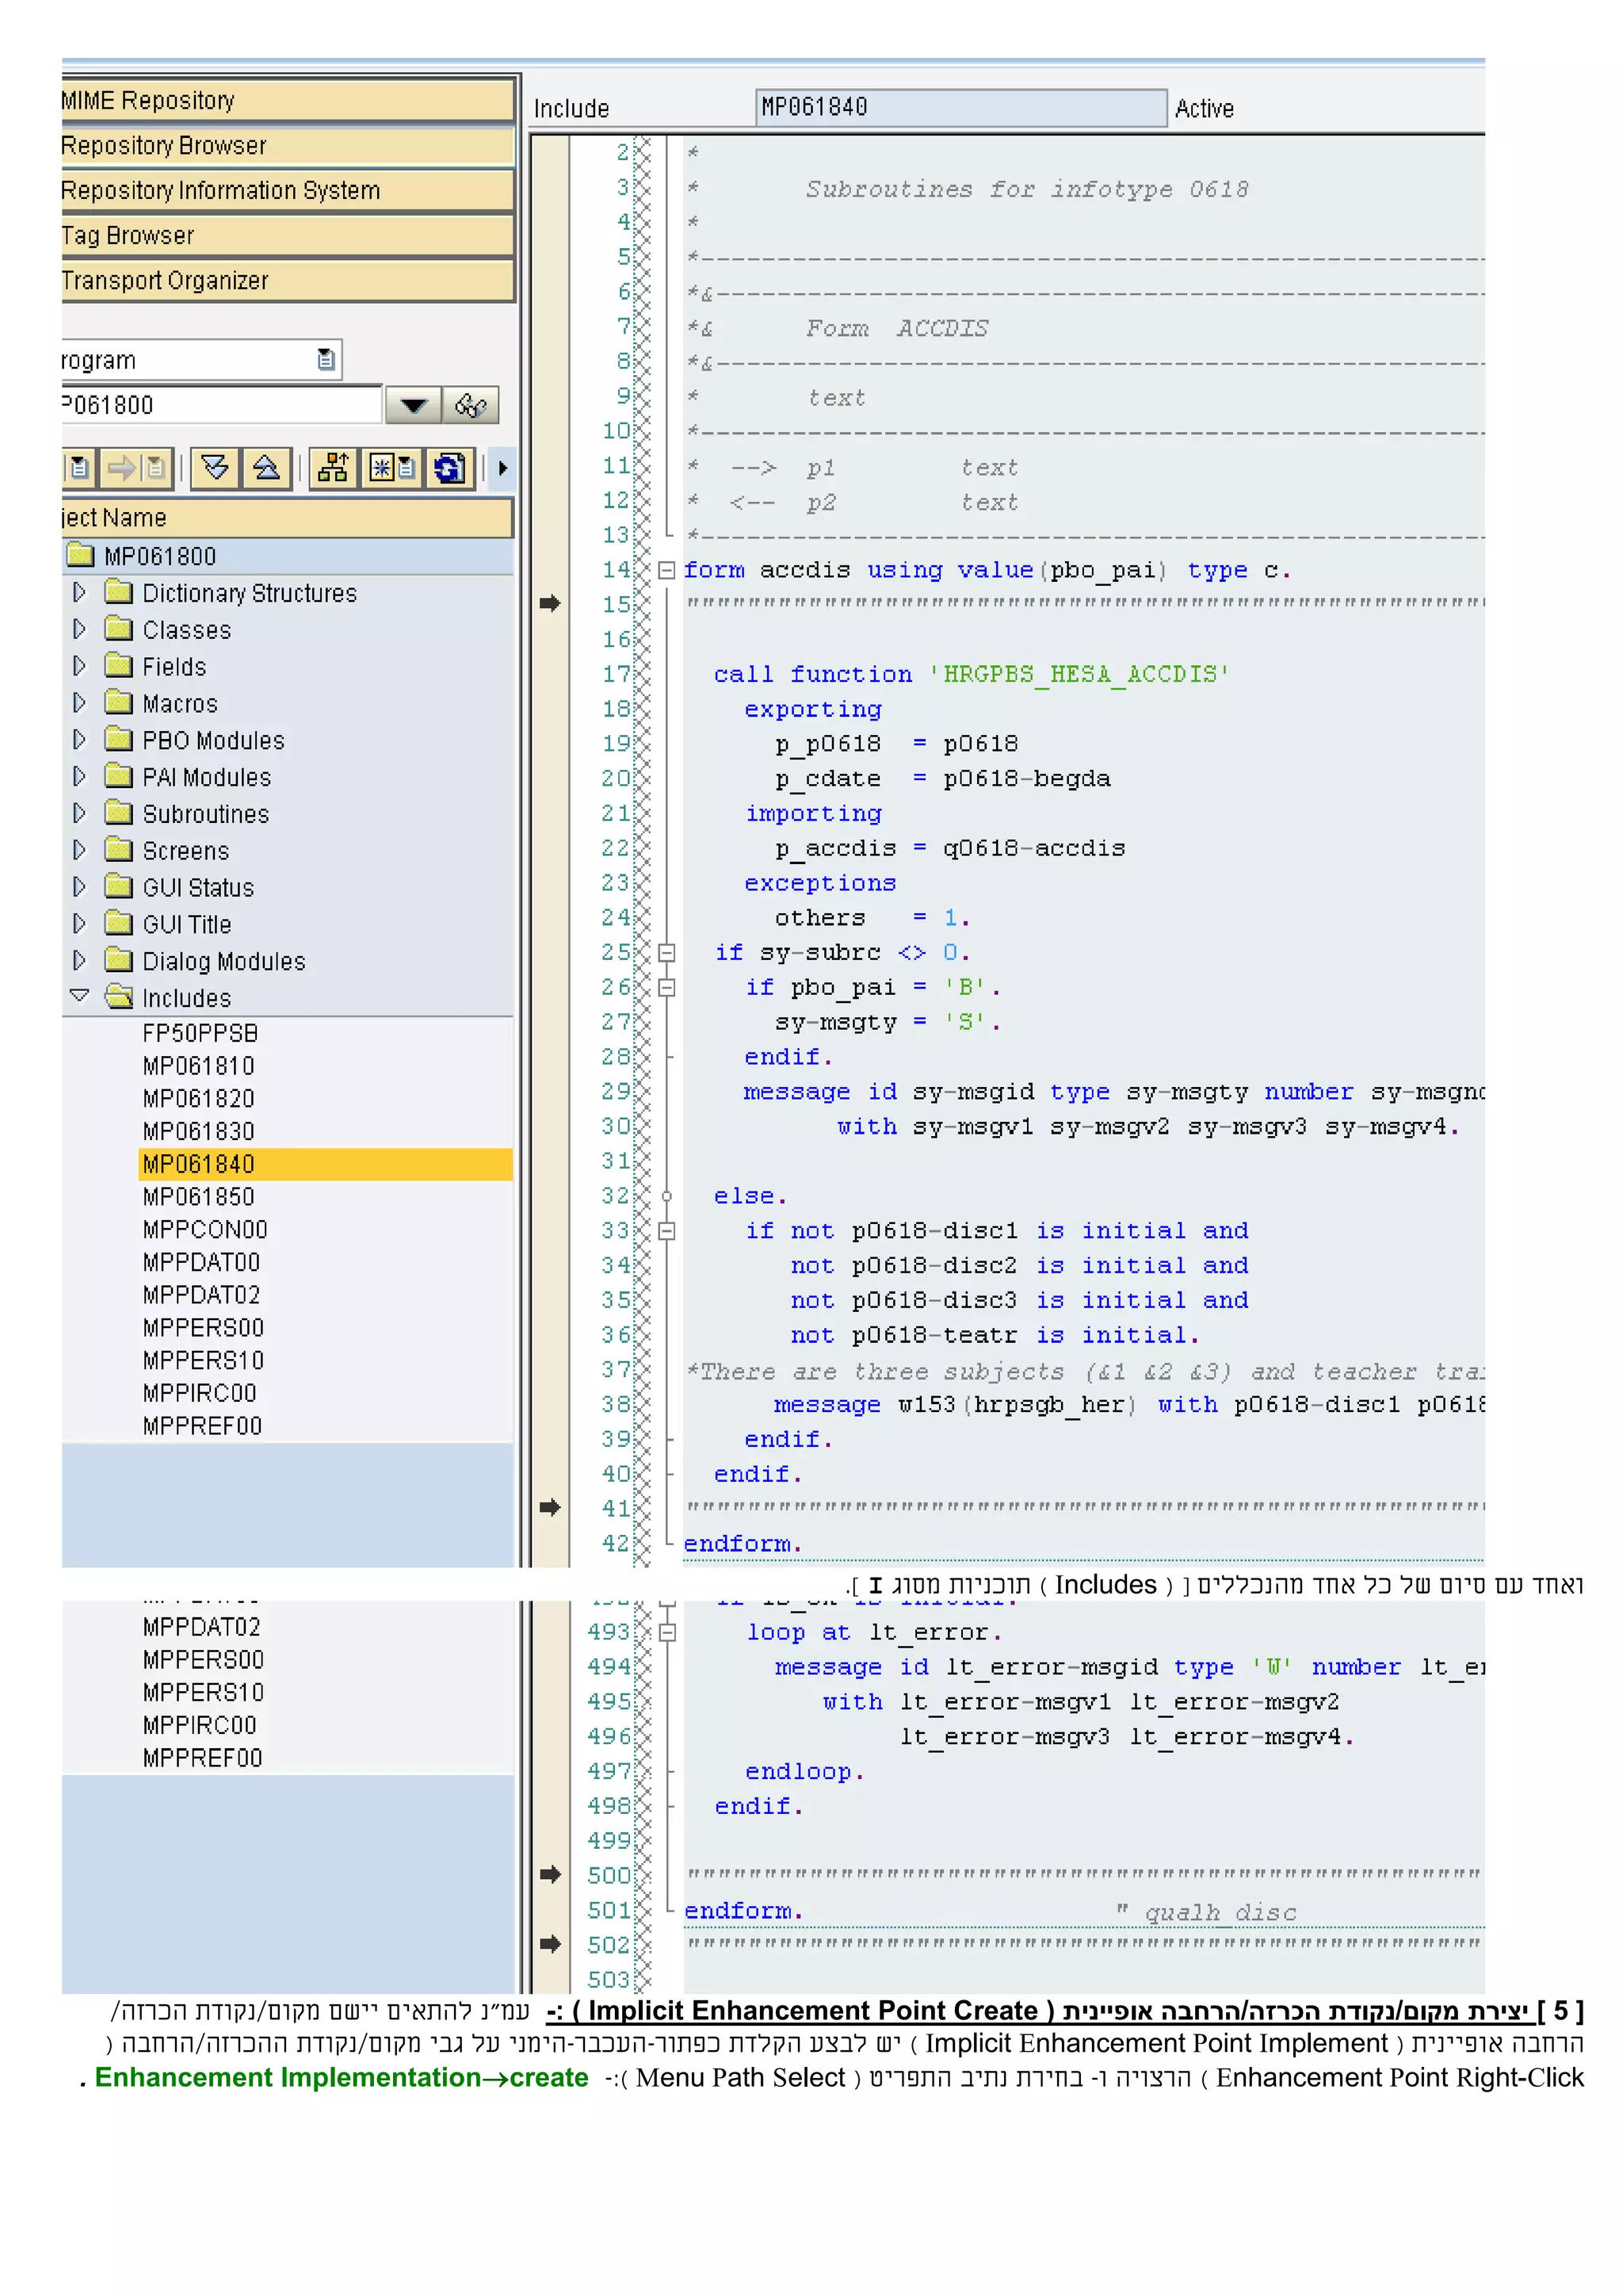This screenshot has width=1623, height=2296.
Task: Click the superordinate object list hierarchy icon
Action: [x=333, y=468]
